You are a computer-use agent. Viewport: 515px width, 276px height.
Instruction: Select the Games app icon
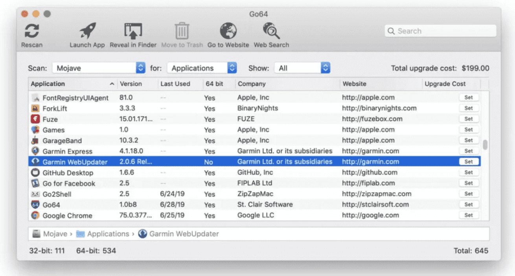[x=35, y=130]
